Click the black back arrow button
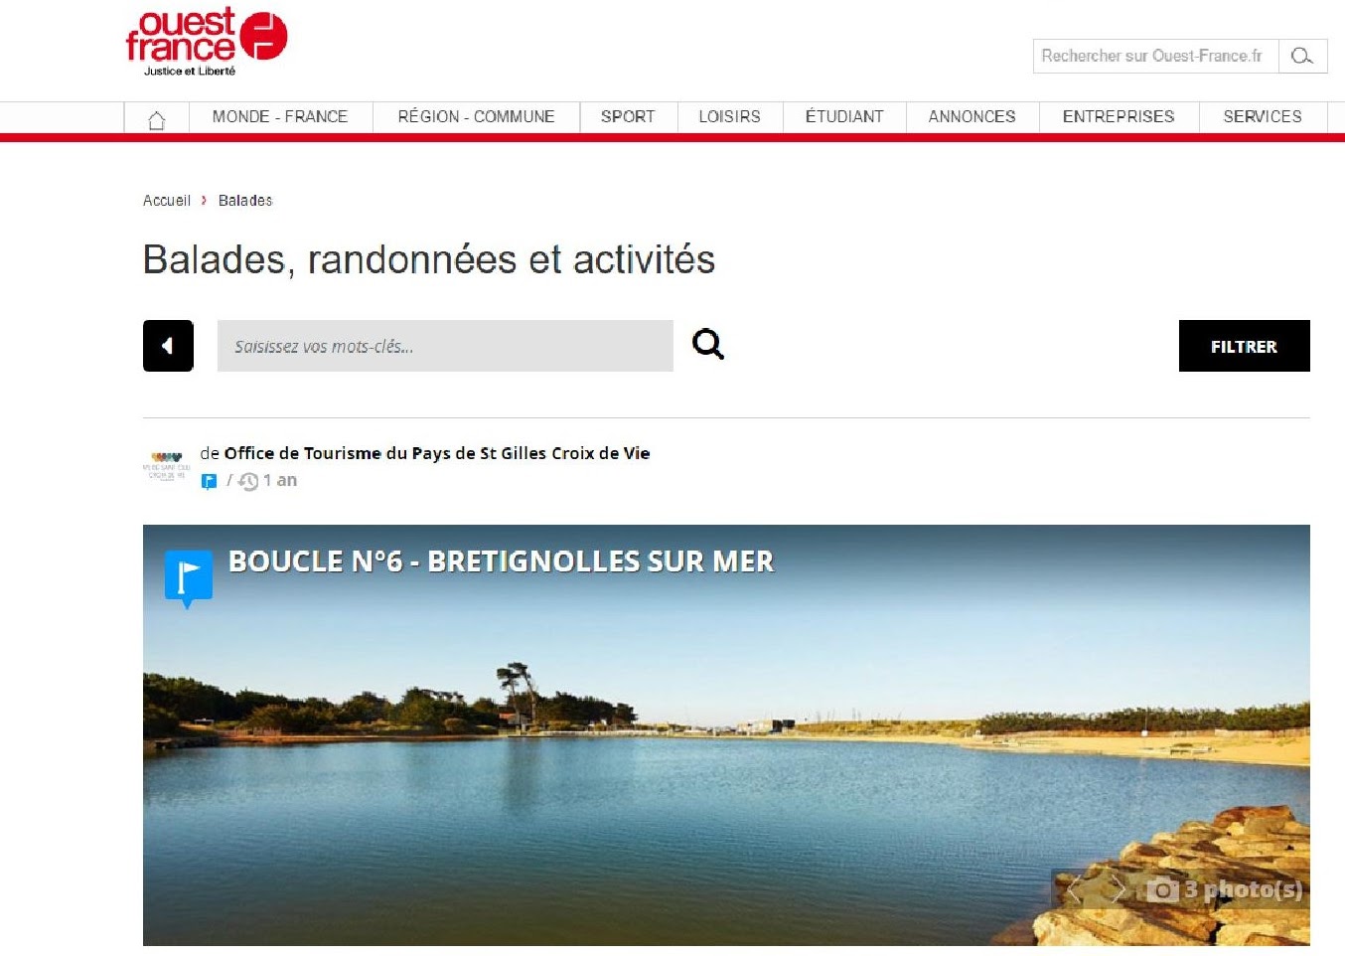The height and width of the screenshot is (956, 1345). coord(168,346)
